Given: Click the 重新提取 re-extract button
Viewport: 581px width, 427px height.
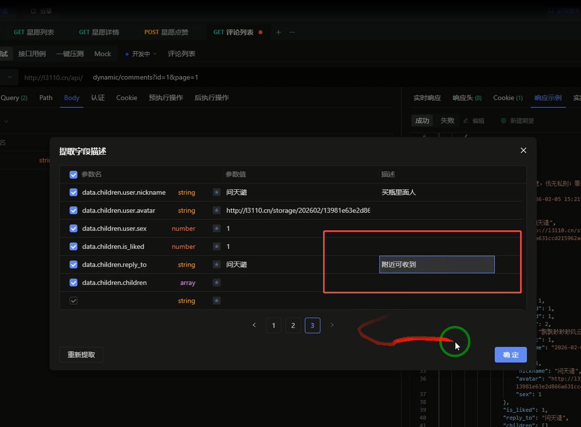Looking at the screenshot, I should tap(81, 355).
